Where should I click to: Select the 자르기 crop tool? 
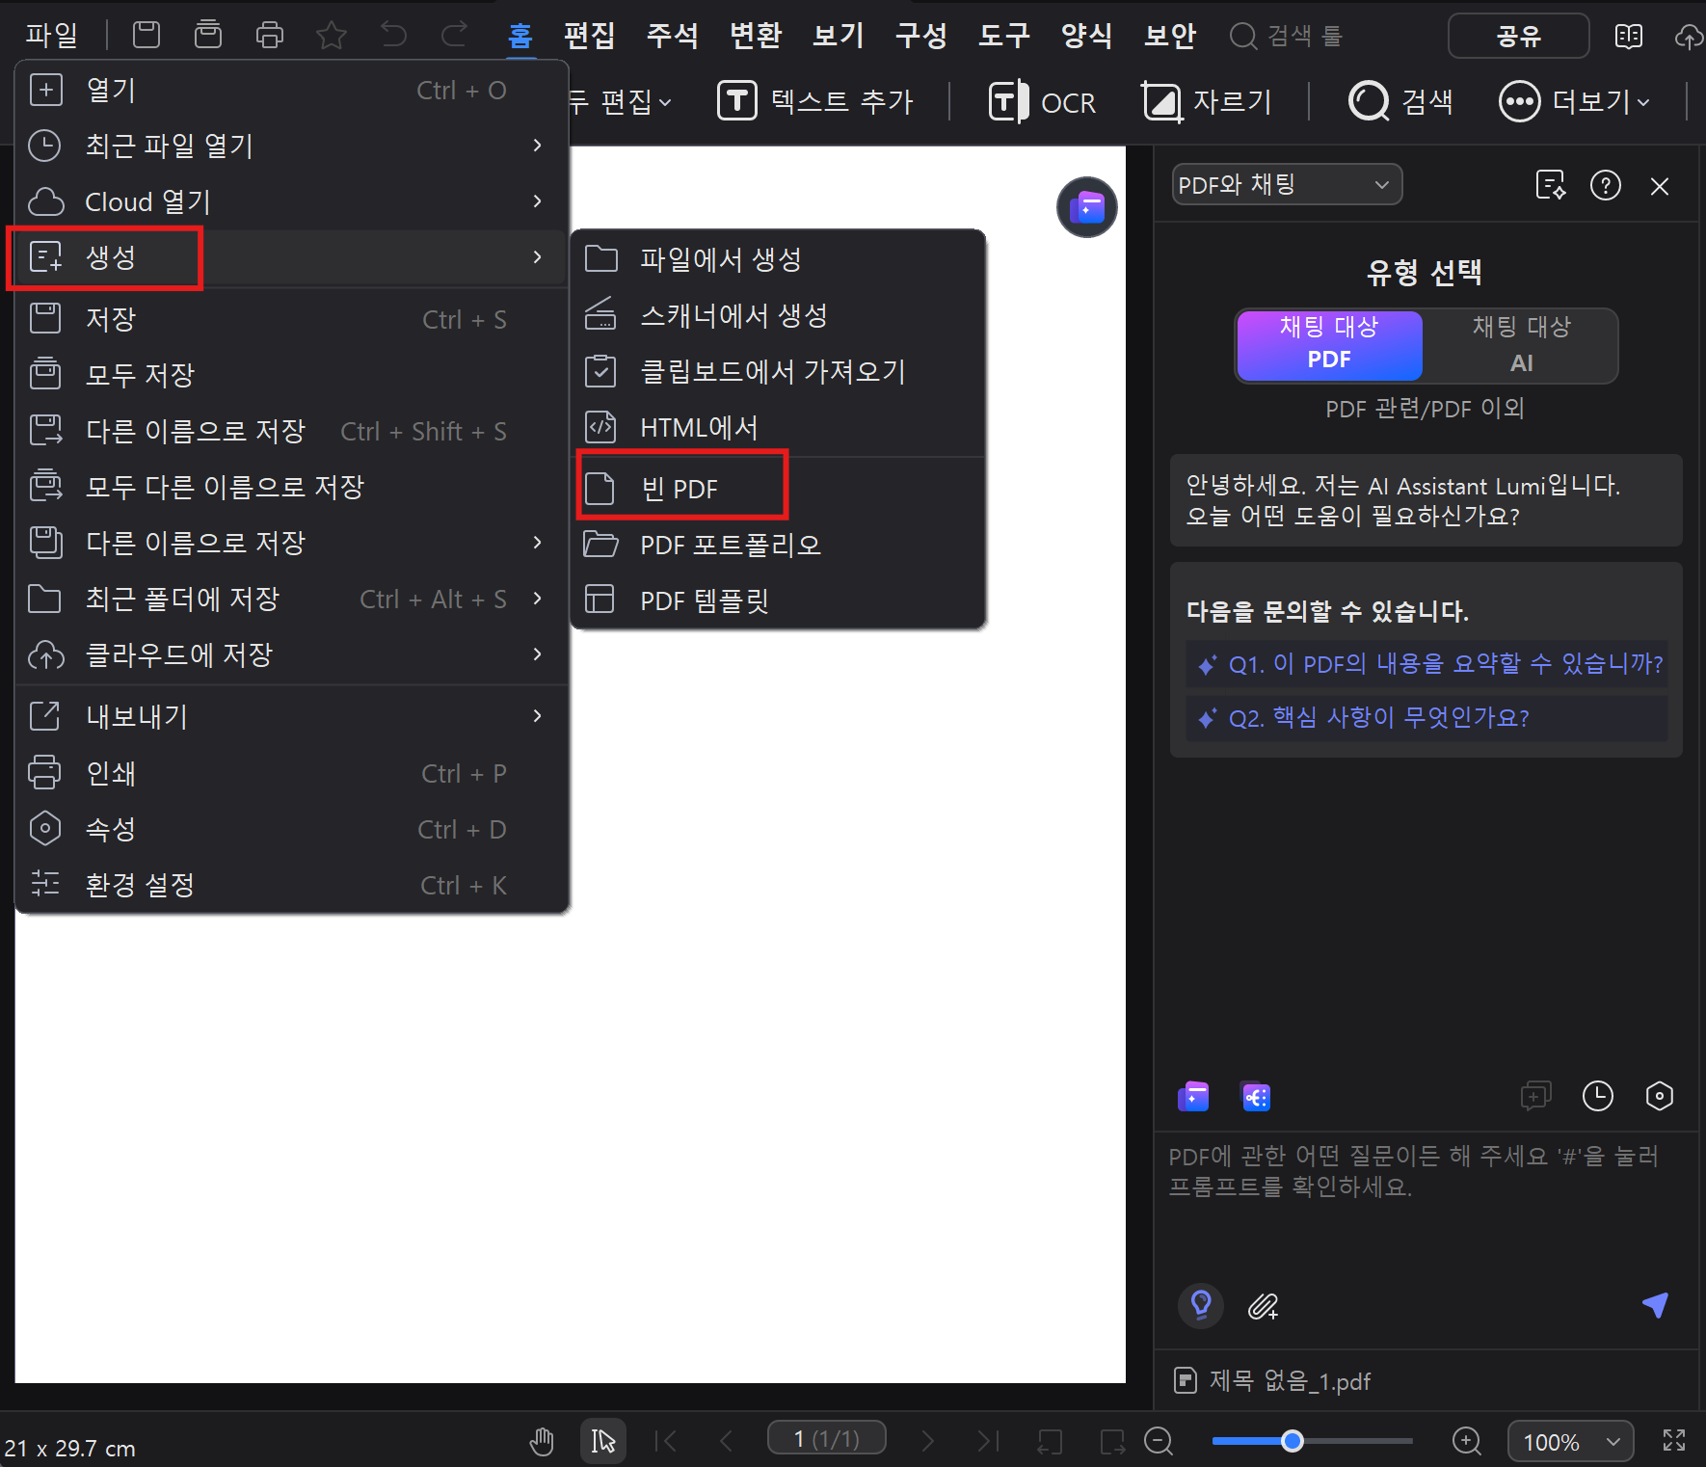[x=1207, y=101]
